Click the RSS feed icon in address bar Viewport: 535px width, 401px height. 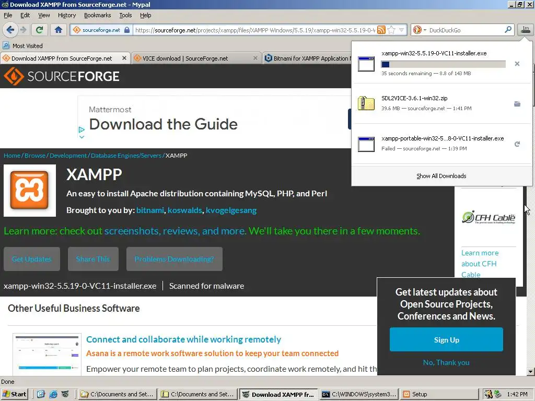pos(381,30)
